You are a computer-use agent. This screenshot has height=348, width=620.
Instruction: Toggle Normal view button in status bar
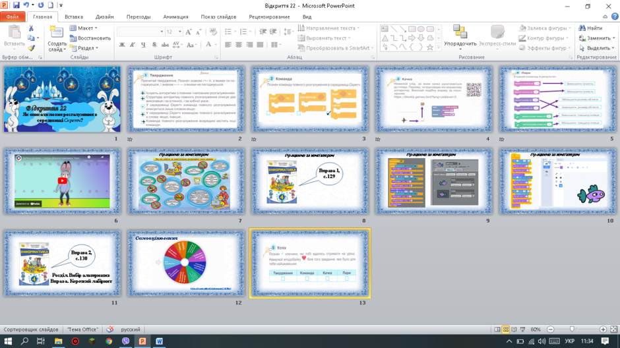pos(497,330)
